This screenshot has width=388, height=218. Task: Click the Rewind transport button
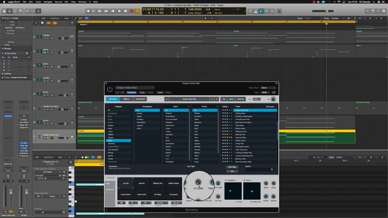[x=99, y=11]
